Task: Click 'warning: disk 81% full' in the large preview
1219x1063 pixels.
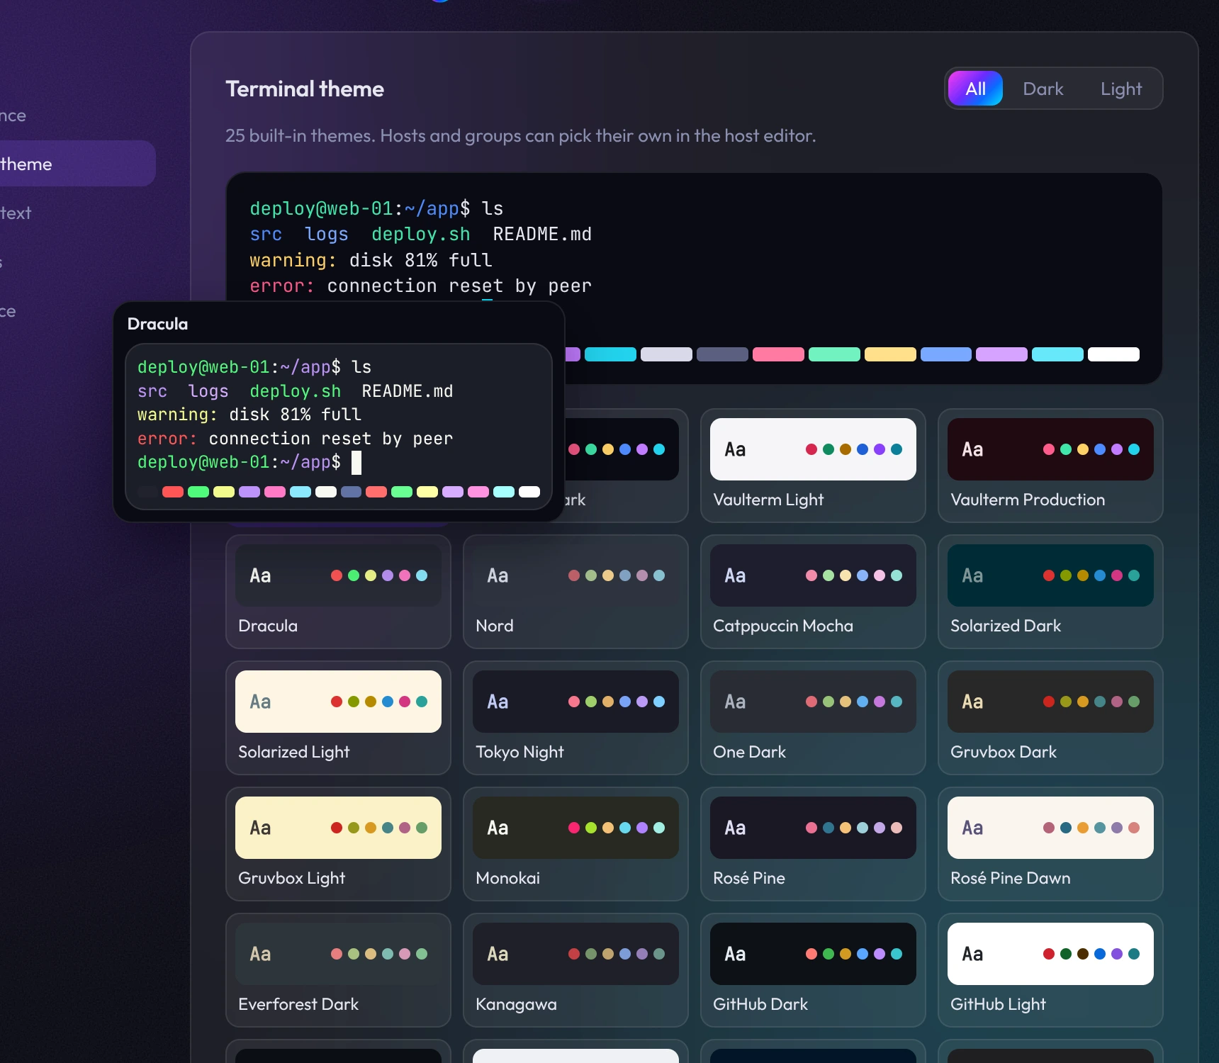Action: (371, 261)
